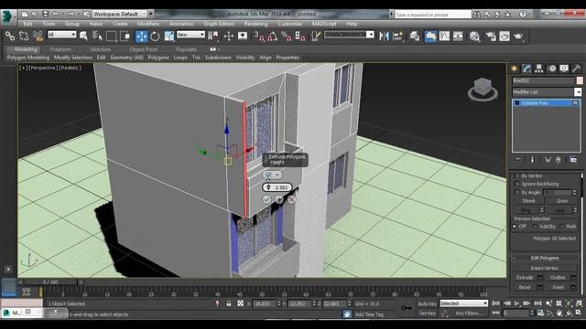Click the Select and Link chain icon
586x329 pixels.
10,37
